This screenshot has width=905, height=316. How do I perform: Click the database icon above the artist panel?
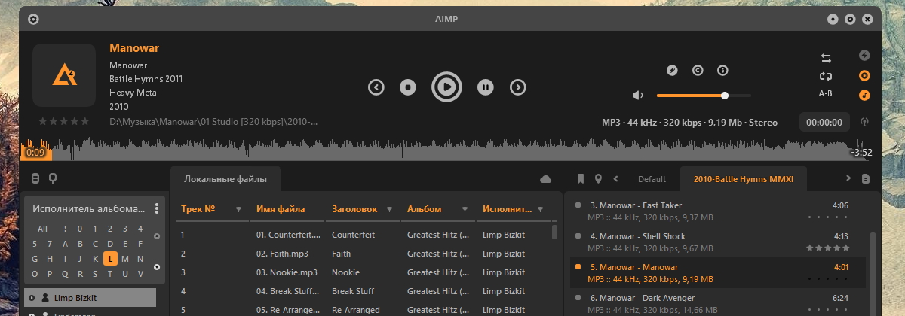tap(34, 178)
